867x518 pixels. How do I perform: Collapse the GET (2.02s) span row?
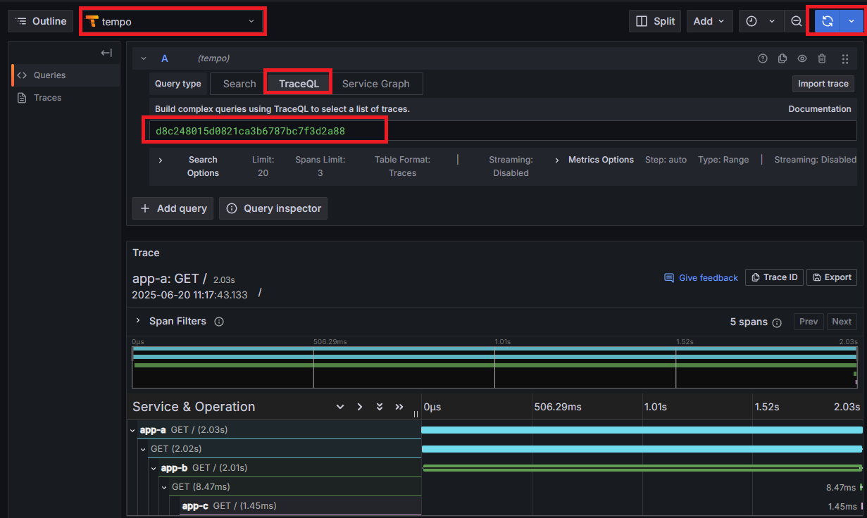coord(144,449)
